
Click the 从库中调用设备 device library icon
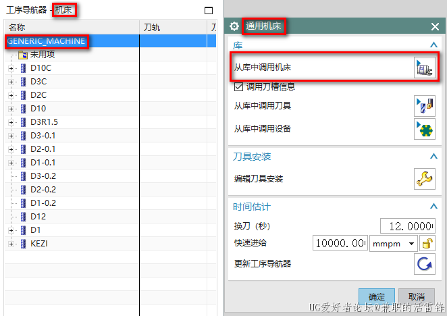[424, 128]
